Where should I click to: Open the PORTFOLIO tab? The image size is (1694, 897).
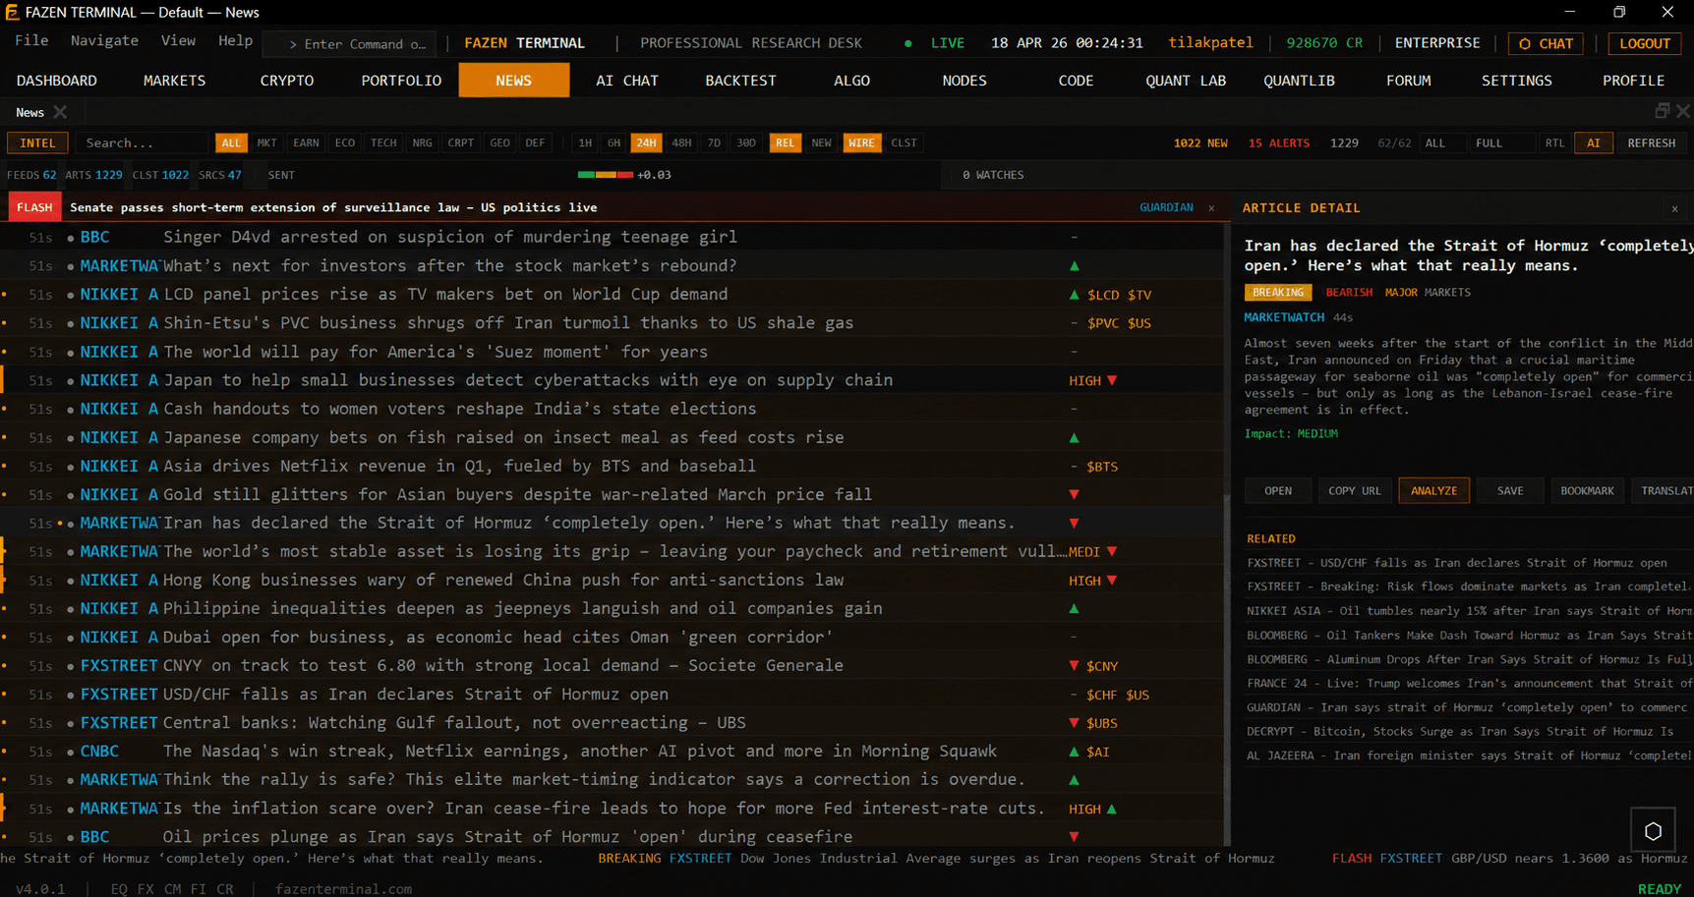tap(401, 81)
